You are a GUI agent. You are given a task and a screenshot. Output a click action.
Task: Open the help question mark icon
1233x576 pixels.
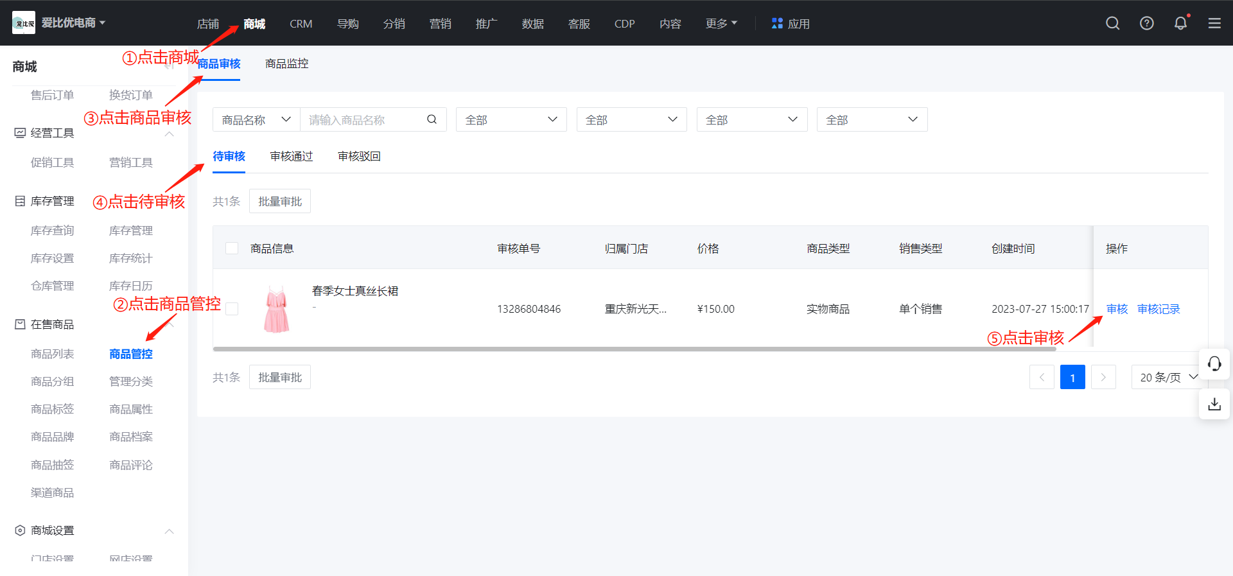1146,23
